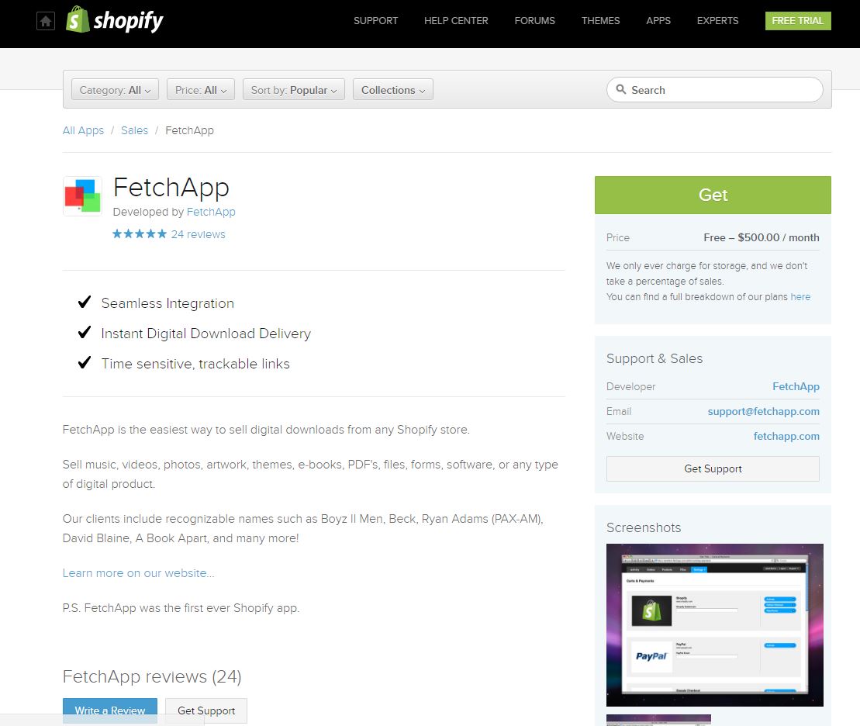Screen dimensions: 860x726
Task: Open the Price: All dropdown
Action: 201,89
